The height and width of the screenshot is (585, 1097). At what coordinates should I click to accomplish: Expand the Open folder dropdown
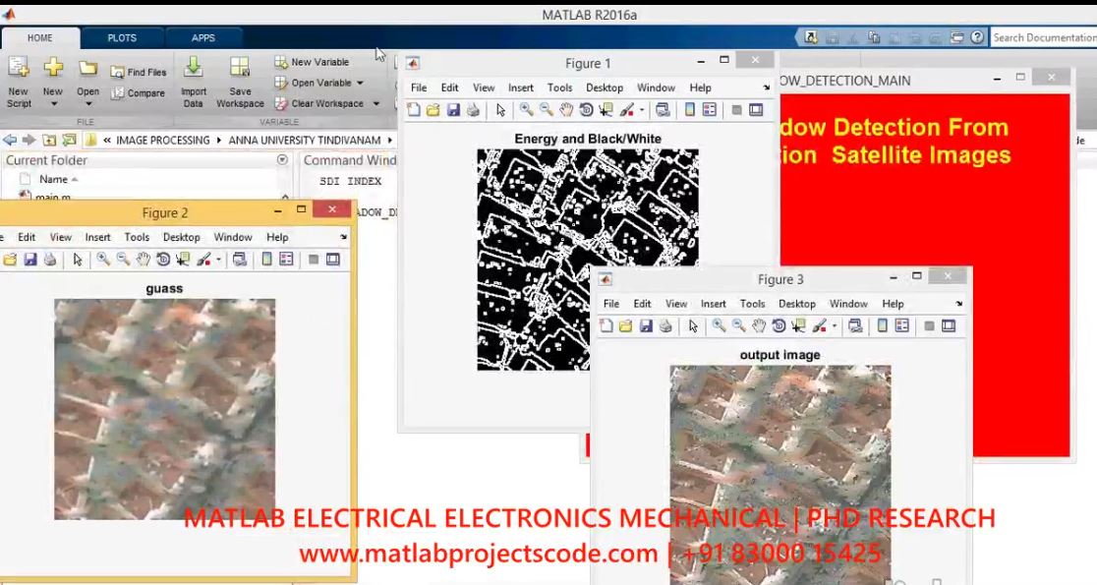click(88, 103)
